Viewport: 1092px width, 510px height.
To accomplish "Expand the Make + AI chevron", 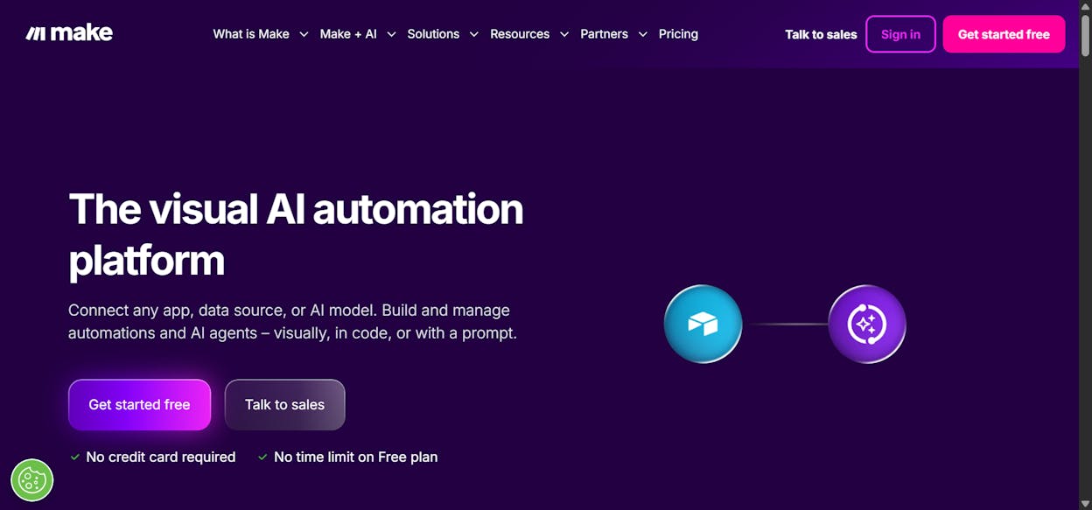I will (391, 34).
